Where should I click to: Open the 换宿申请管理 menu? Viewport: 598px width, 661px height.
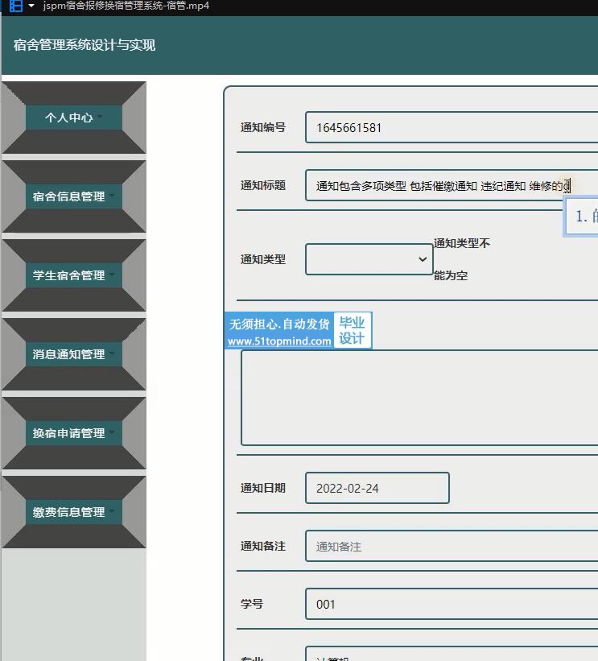[x=74, y=433]
